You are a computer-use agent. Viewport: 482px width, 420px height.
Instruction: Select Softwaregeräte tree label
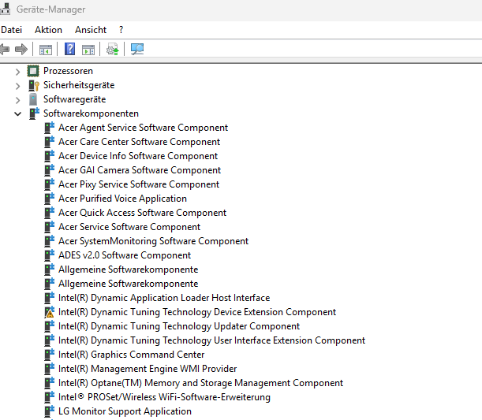point(74,99)
